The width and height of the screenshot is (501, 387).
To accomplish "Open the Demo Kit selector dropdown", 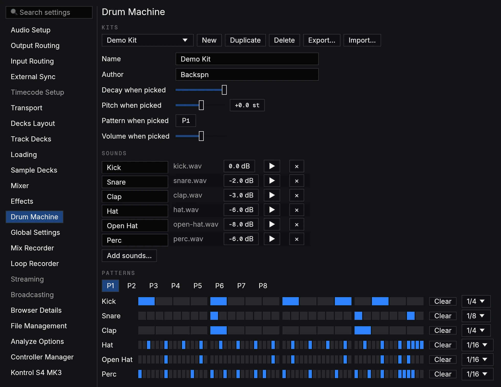I will click(x=147, y=40).
